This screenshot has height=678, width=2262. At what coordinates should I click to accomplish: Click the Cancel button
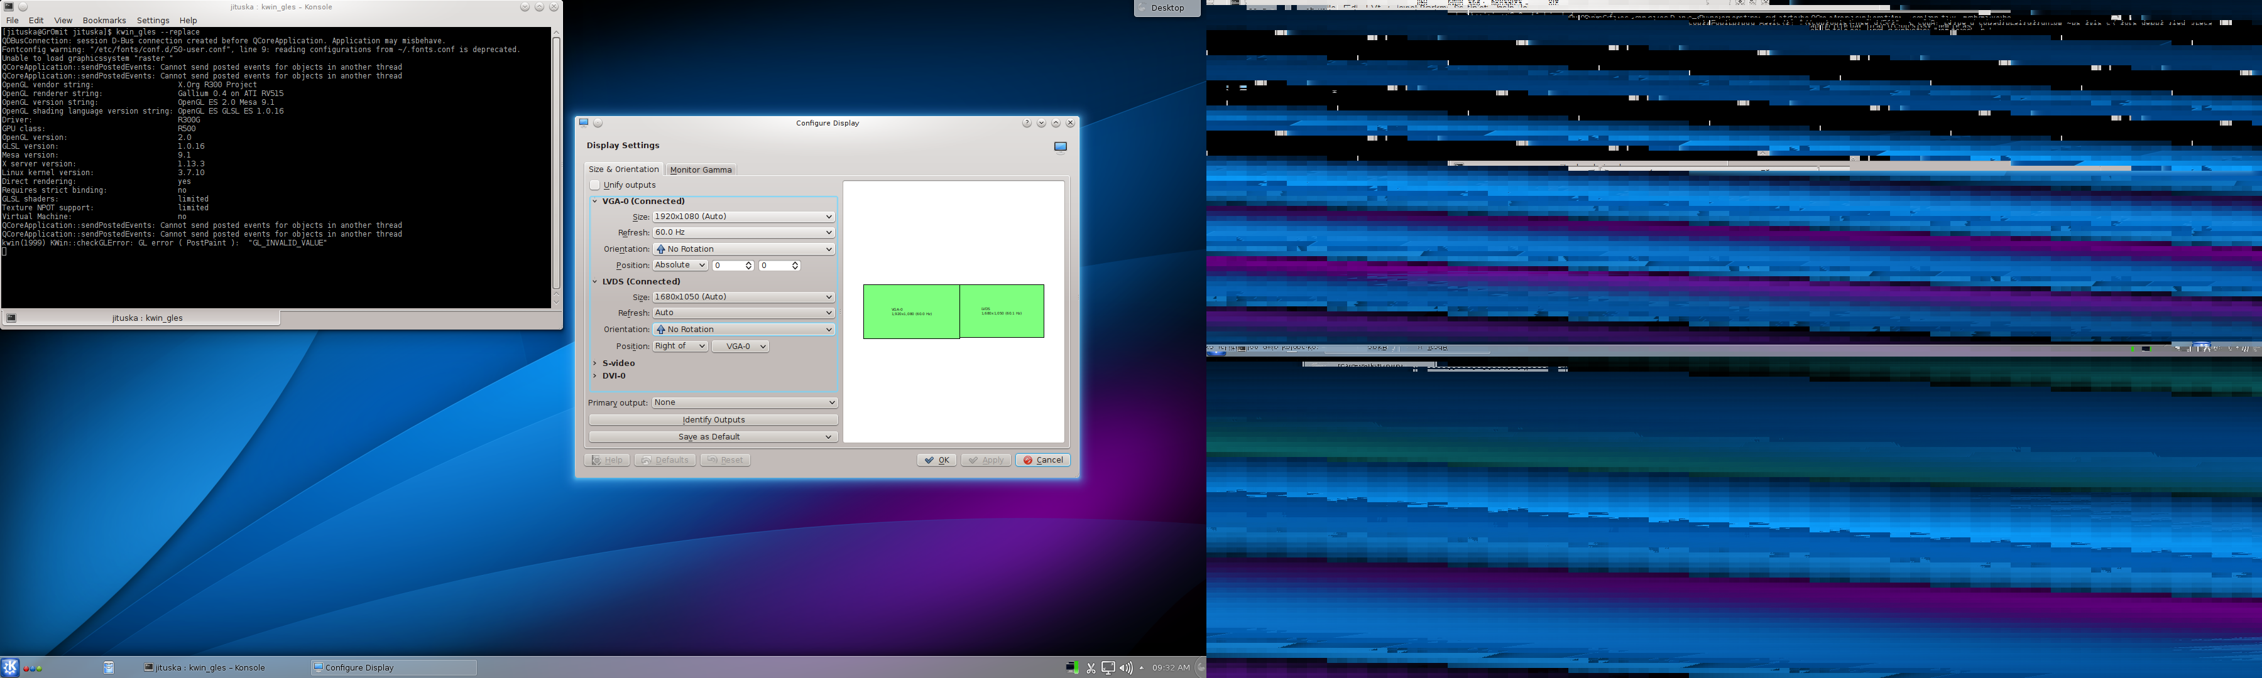point(1042,460)
